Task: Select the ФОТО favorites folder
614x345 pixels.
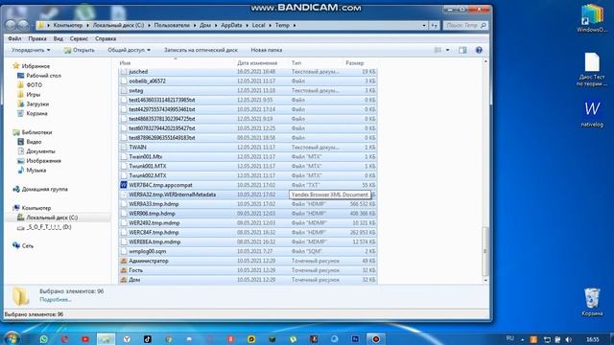Action: click(35, 85)
